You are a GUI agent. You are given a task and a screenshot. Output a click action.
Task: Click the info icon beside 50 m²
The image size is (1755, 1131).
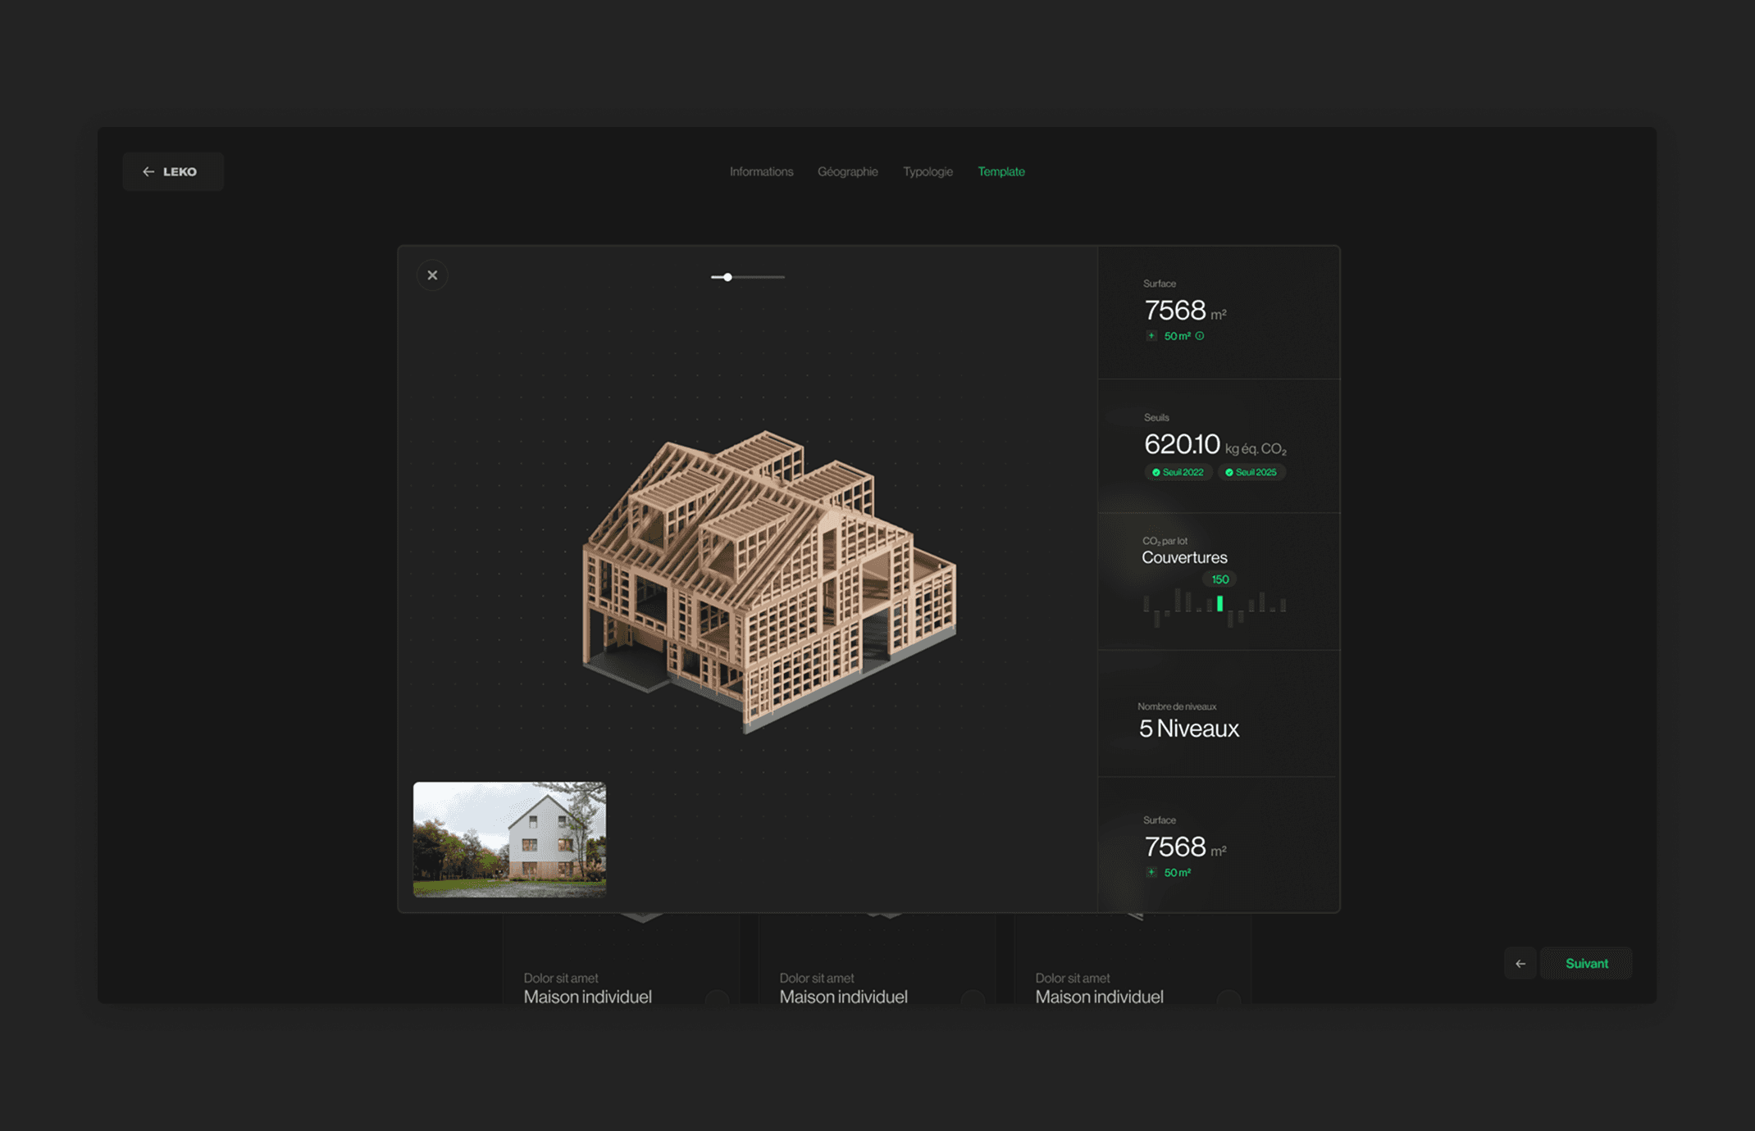tap(1200, 336)
